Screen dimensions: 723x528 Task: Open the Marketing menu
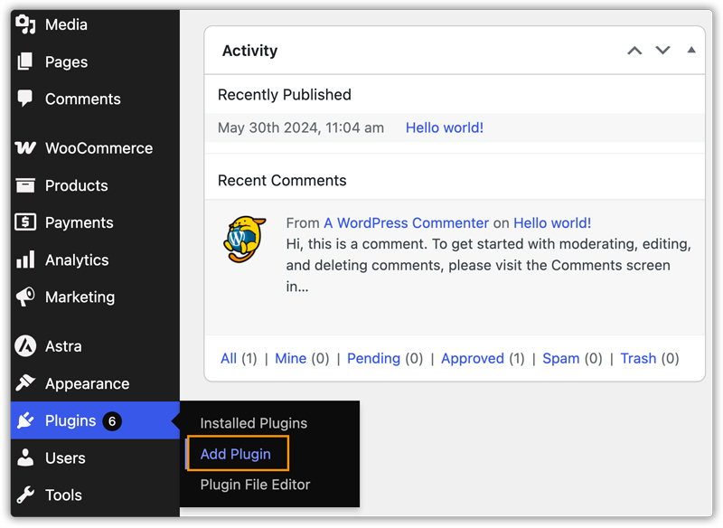point(95,297)
